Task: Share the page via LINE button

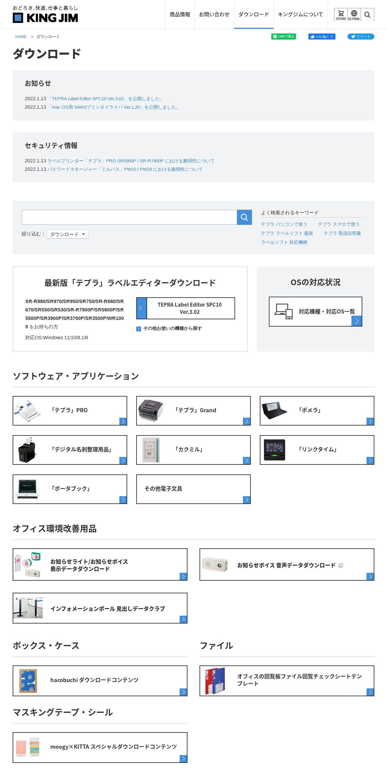Action: 283,37
